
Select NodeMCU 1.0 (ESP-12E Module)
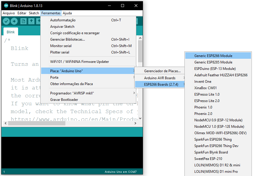218,127
